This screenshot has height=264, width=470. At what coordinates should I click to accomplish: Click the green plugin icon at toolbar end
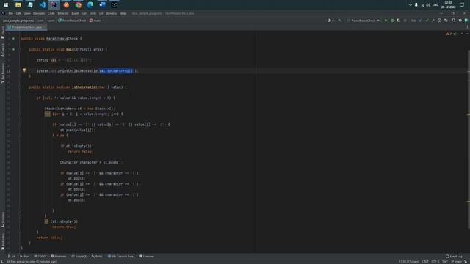(466, 21)
